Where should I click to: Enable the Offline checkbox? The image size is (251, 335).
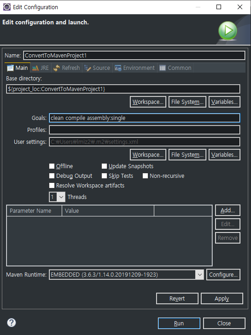click(52, 166)
